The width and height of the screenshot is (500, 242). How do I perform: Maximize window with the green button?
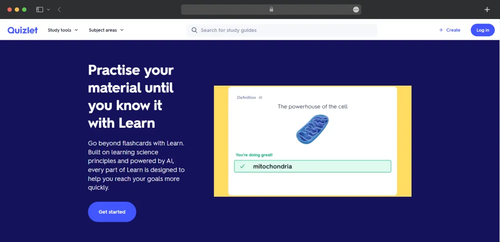[24, 10]
